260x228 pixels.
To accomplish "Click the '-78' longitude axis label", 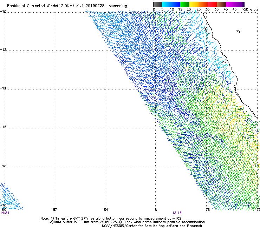I will coord(207,210).
